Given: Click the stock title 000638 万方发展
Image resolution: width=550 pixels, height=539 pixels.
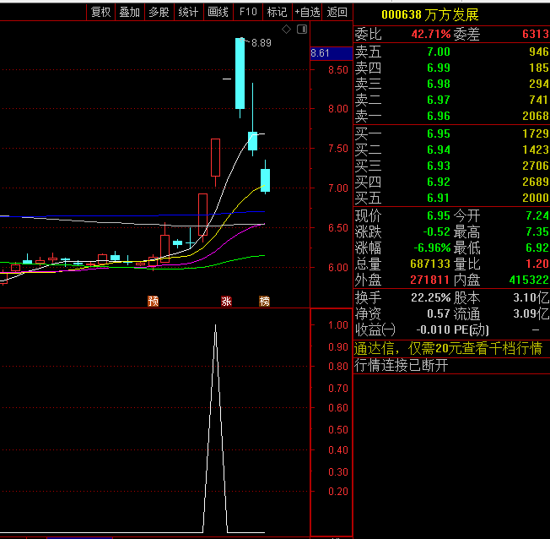Looking at the screenshot, I should coord(429,14).
